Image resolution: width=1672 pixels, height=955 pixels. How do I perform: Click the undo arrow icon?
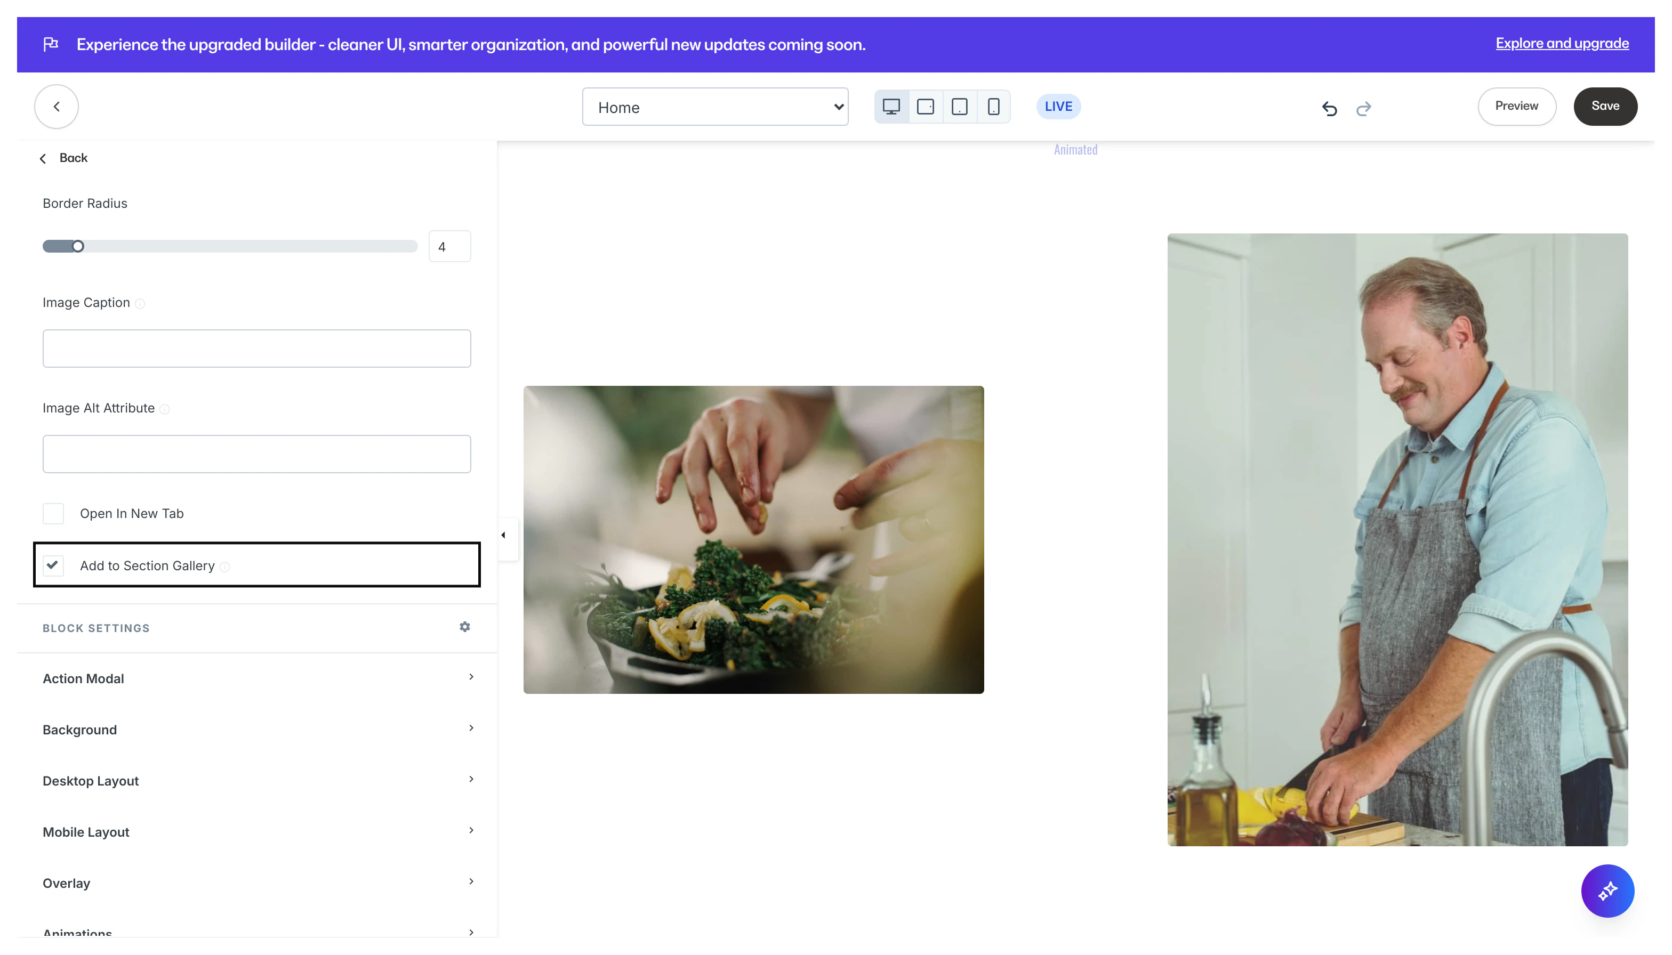click(1330, 108)
